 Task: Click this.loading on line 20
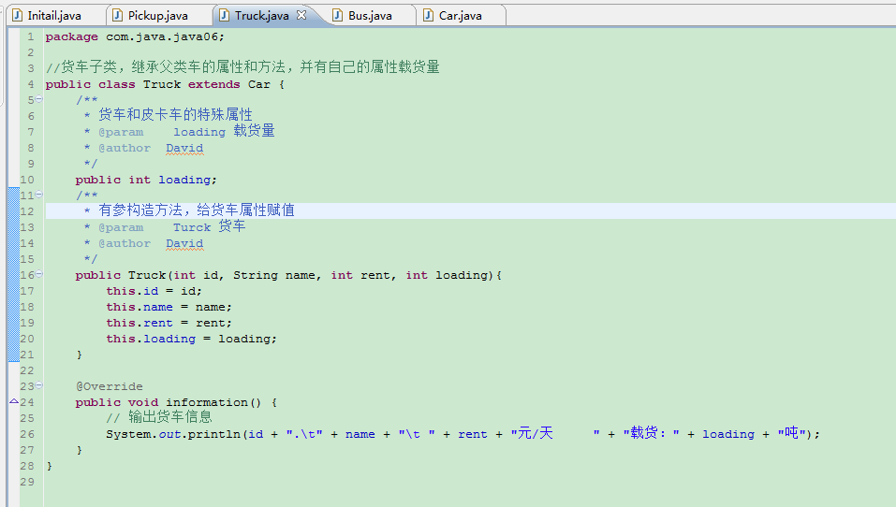(151, 340)
